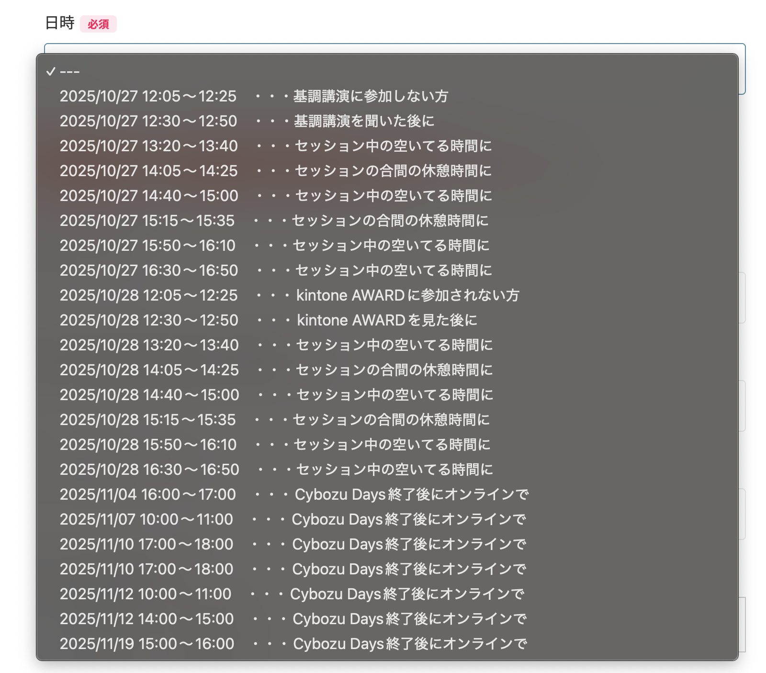Pick 2025/10/27 16:30～16:50 session slot

(276, 270)
